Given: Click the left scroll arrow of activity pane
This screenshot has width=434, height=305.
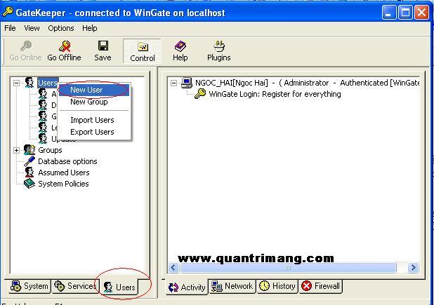Looking at the screenshot, I should [x=173, y=267].
